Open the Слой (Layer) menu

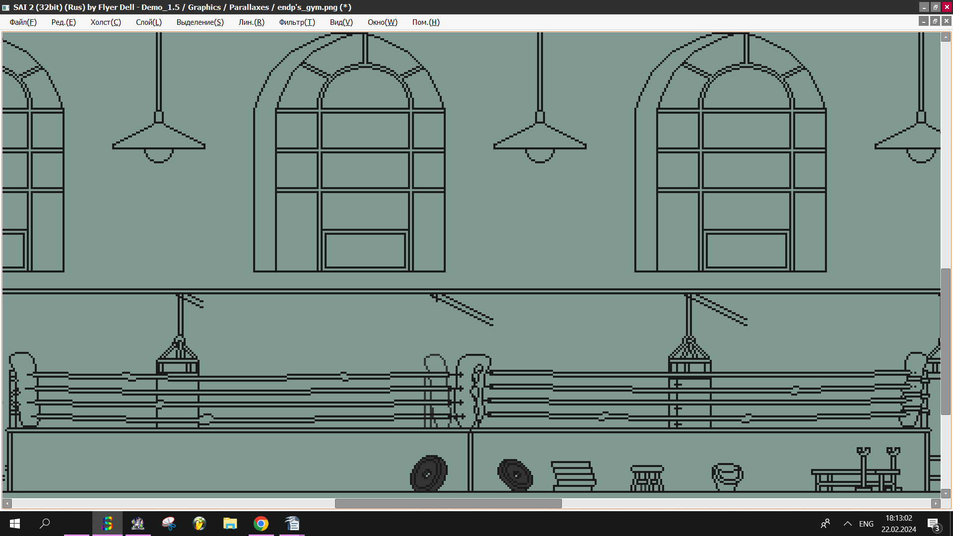coord(148,22)
